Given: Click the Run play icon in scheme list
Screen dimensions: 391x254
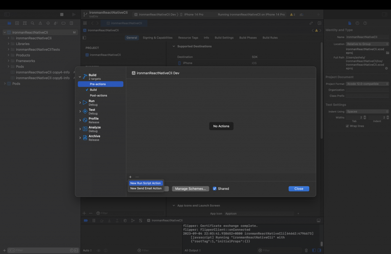Looking at the screenshot, I should (x=85, y=102).
